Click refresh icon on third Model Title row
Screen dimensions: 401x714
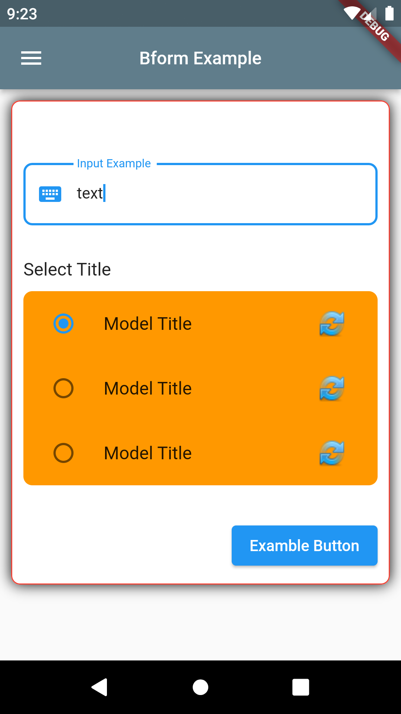point(332,453)
